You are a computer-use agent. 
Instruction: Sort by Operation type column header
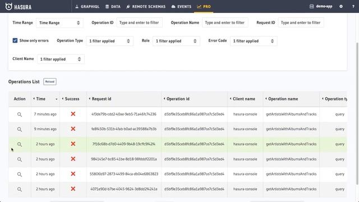[x=333, y=99]
